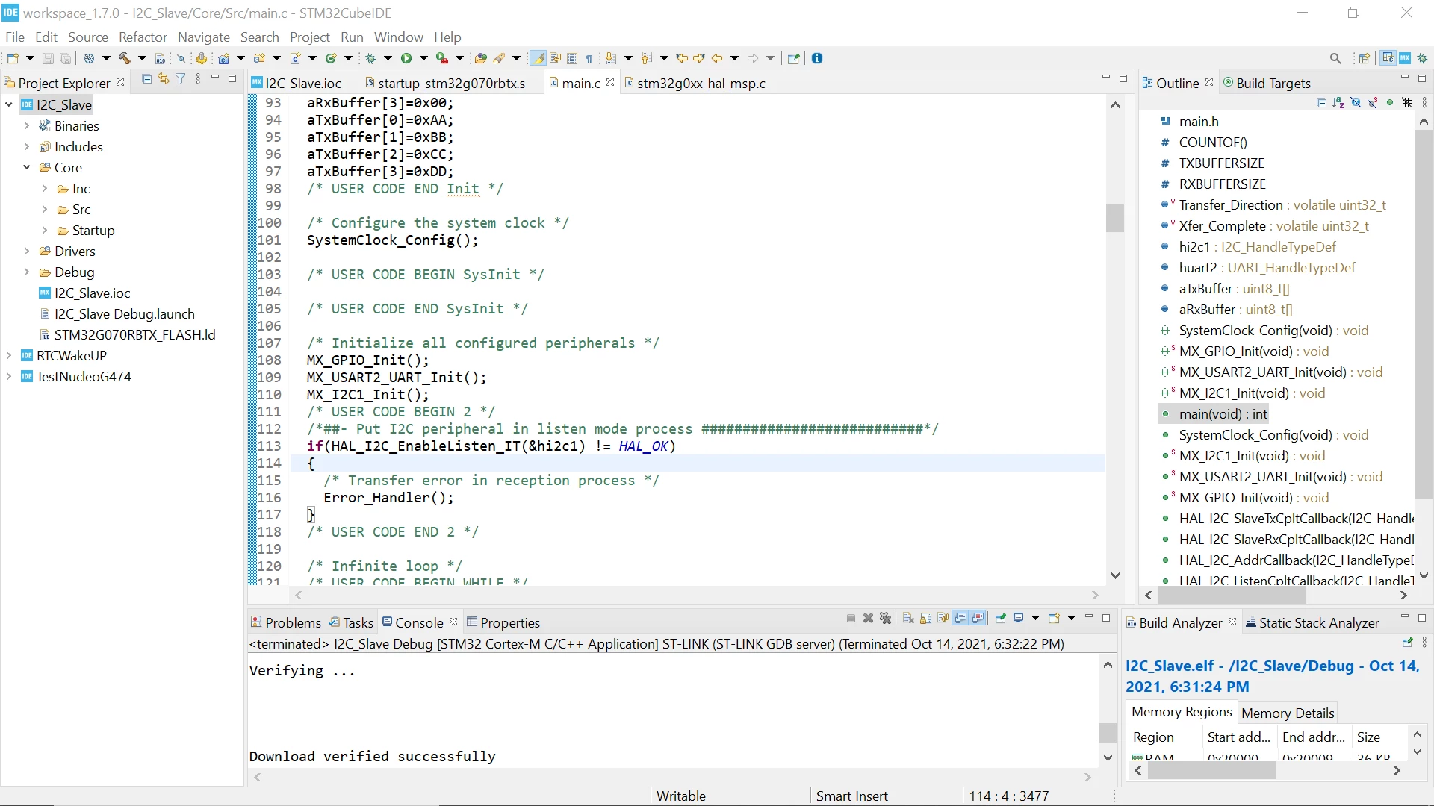
Task: Toggle Mark Occurrences highlighter in toolbar
Action: (x=537, y=58)
